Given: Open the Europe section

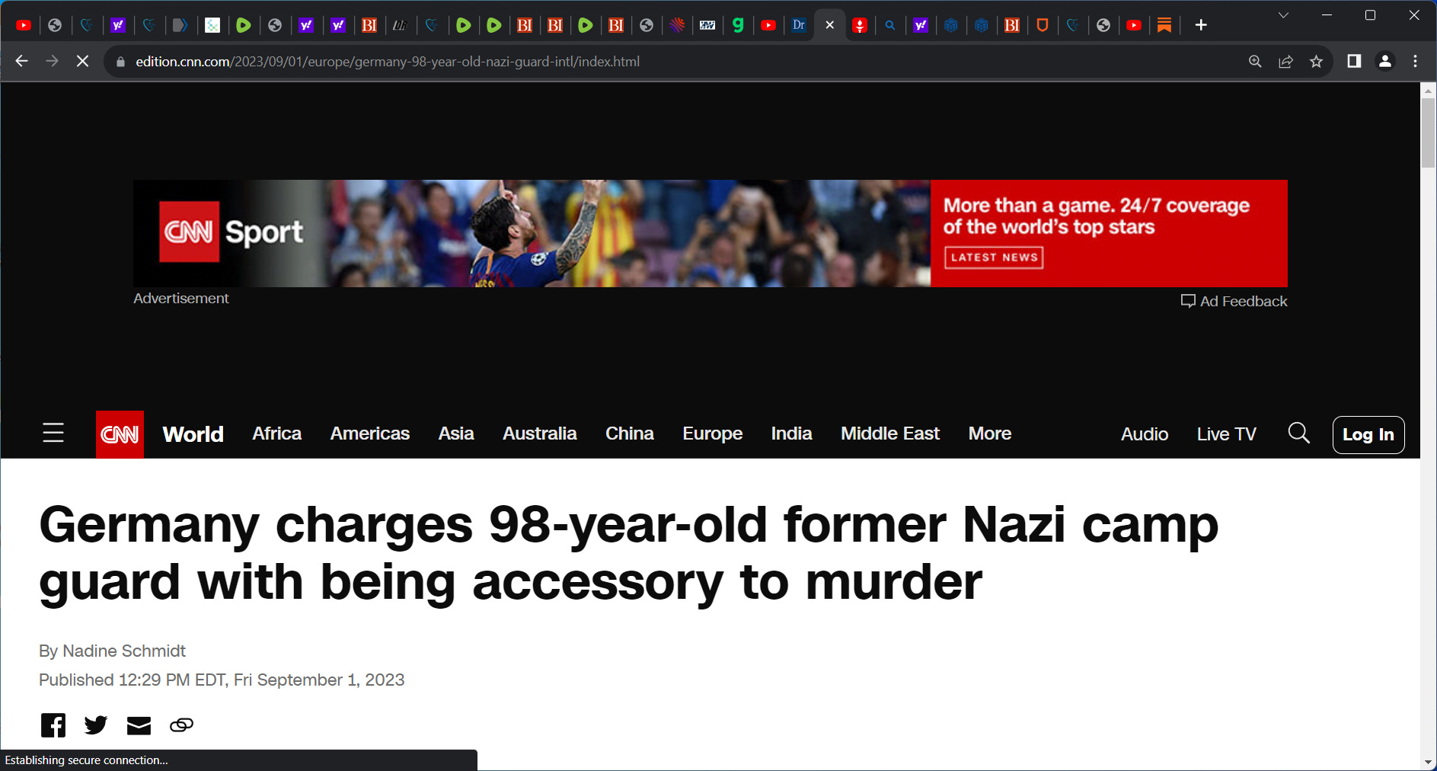Looking at the screenshot, I should click(x=713, y=433).
